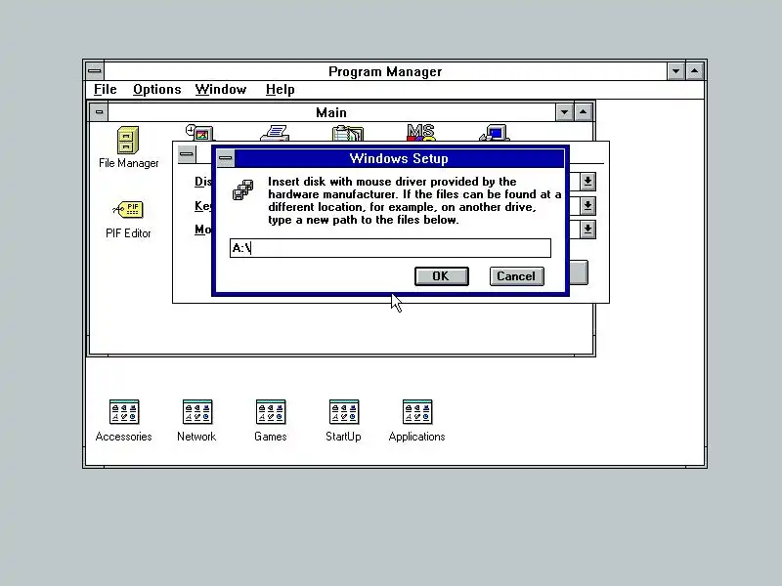782x586 pixels.
Task: Expand the Mouse dropdown arrow
Action: coord(588,230)
